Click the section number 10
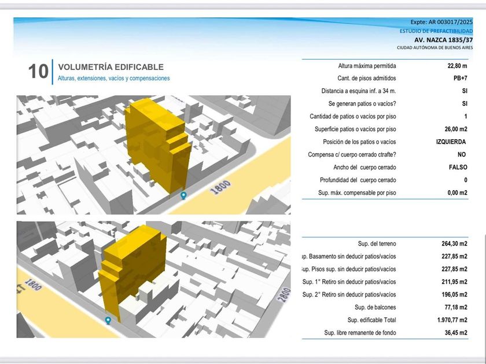The image size is (486, 364). coord(39,72)
